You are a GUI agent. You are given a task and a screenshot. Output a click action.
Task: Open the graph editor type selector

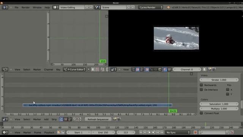pos(5,69)
